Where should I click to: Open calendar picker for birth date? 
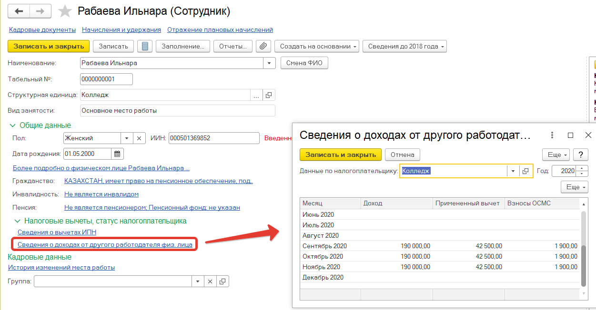coord(117,154)
